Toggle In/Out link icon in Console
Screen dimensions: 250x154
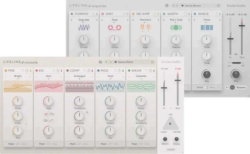(171, 108)
